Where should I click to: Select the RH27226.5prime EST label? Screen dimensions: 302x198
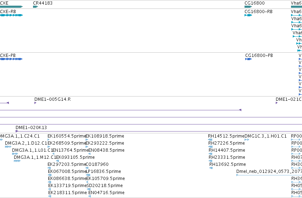point(226,143)
